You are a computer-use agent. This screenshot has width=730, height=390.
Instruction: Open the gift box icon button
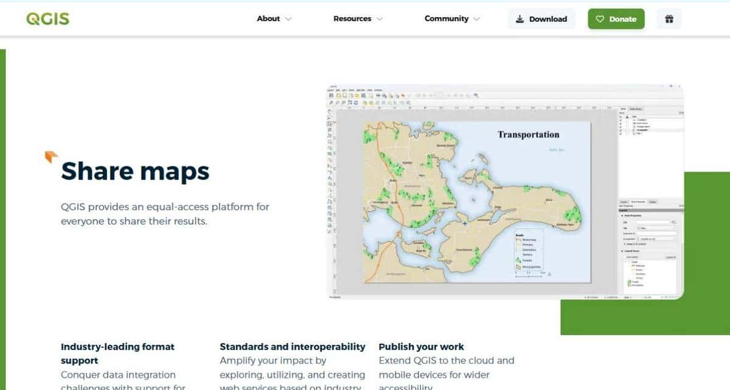[x=669, y=19]
